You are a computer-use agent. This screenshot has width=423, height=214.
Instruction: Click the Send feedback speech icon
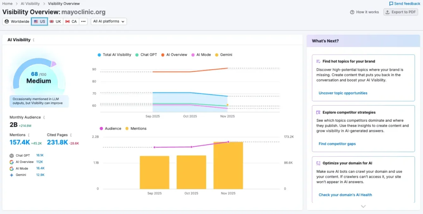[x=391, y=4]
